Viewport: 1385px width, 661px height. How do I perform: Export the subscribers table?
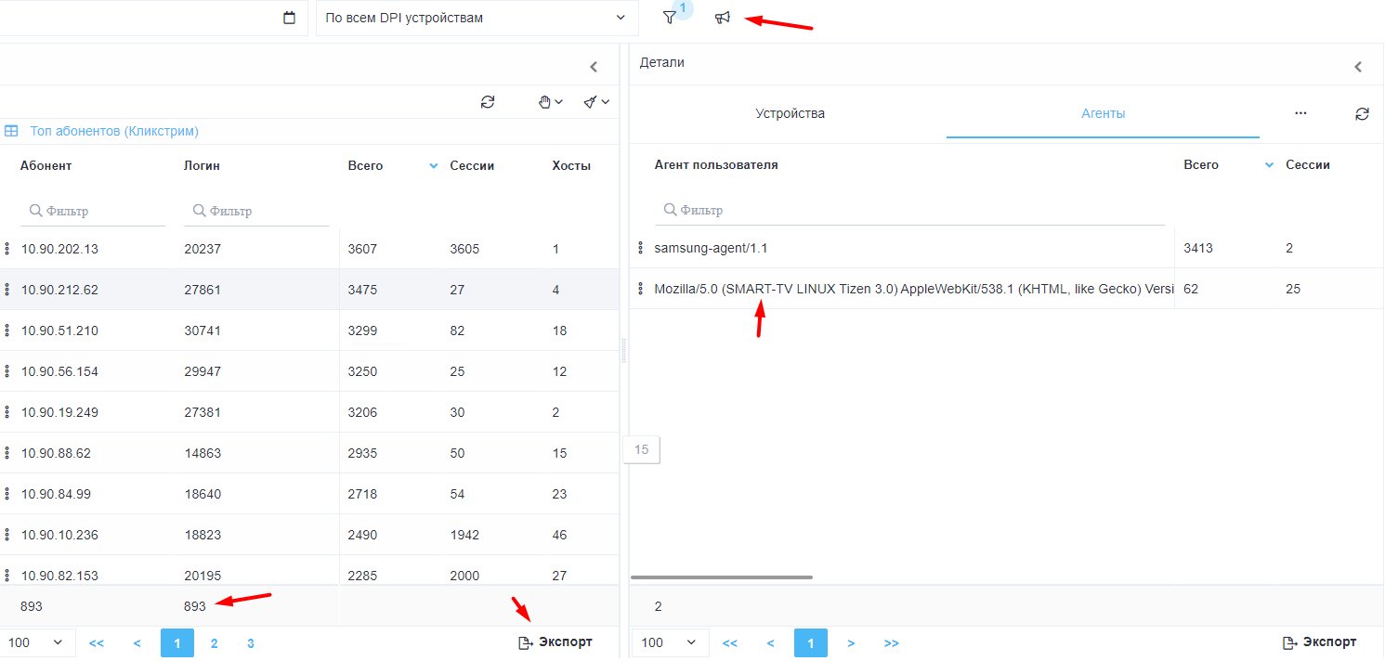point(555,642)
